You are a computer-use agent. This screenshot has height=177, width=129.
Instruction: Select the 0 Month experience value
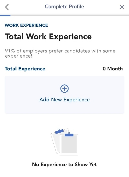click(113, 69)
